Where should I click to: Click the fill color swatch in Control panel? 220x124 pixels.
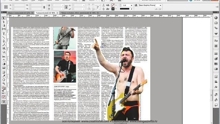pos(113,6)
